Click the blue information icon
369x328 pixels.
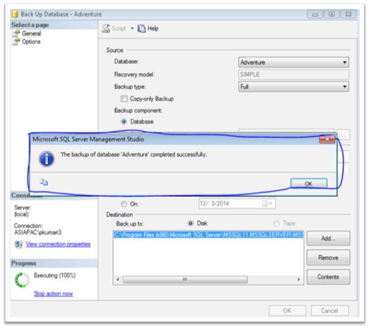[47, 159]
